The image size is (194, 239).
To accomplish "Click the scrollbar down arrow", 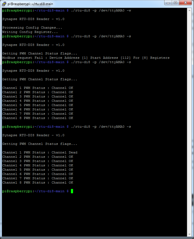I will (x=190, y=234).
